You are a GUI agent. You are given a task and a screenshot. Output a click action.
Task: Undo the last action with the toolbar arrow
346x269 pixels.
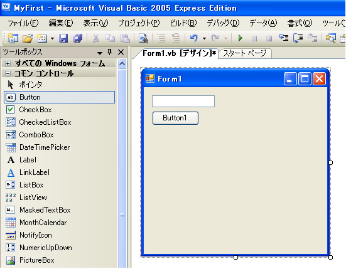click(x=194, y=38)
